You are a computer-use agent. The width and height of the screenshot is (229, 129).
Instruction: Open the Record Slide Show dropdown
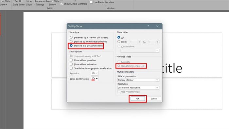[52, 3]
